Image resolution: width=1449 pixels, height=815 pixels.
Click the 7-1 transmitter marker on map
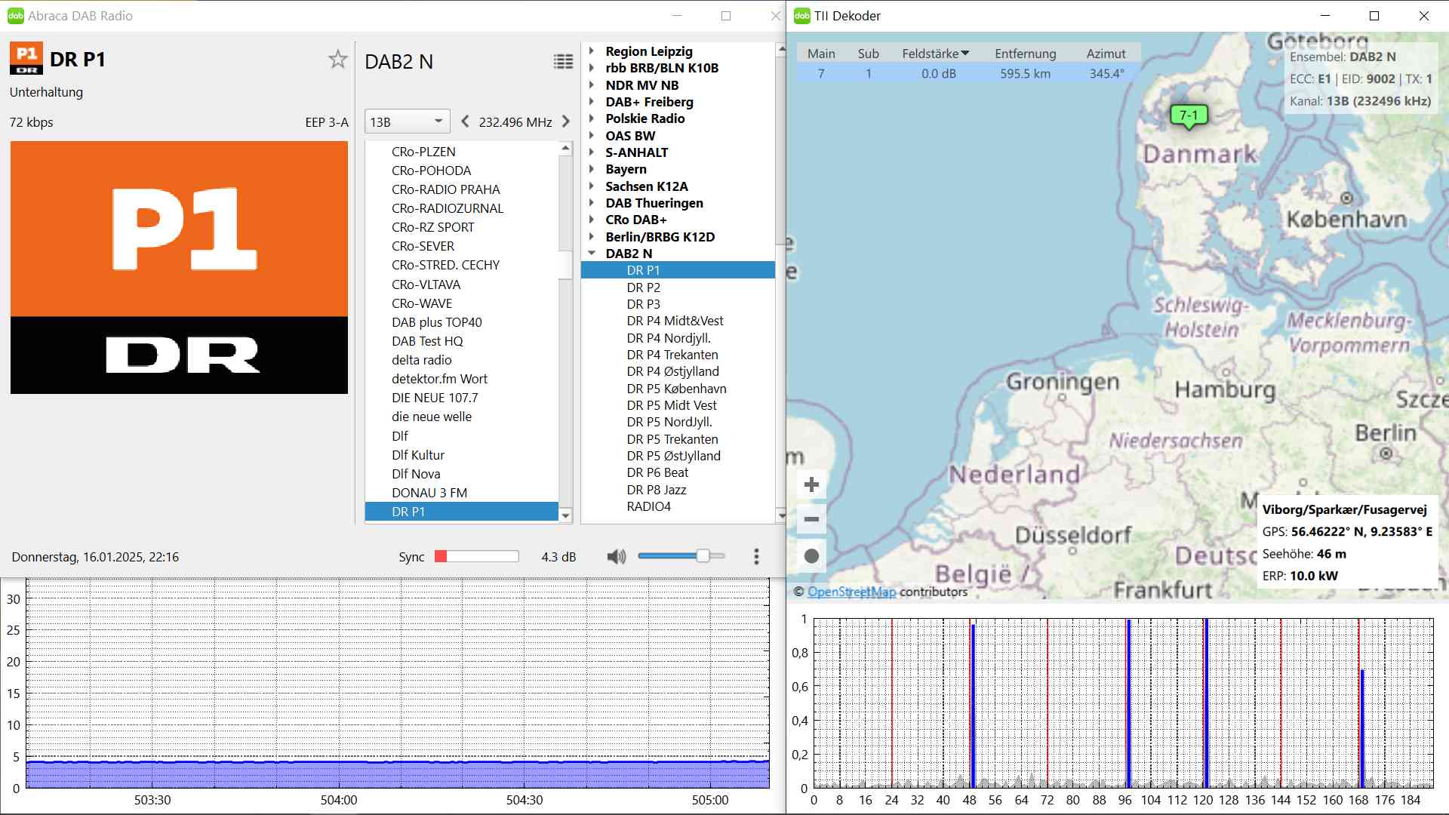coord(1189,115)
